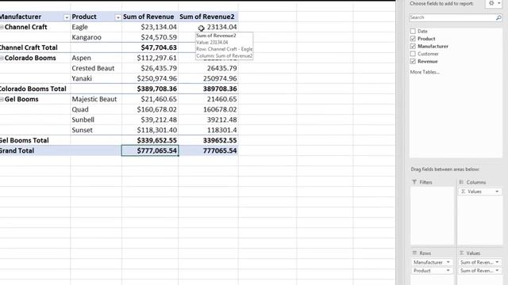Open the first Sum of Revenue values dropdown
The width and height of the screenshot is (508, 285).
[497, 262]
